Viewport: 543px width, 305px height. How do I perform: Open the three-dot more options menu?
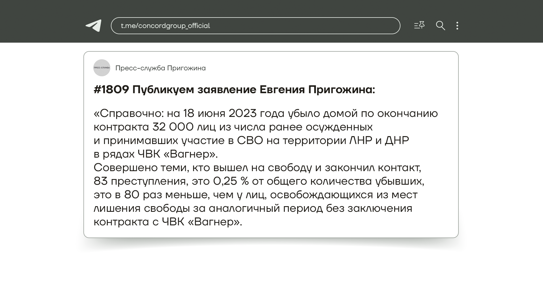point(457,26)
